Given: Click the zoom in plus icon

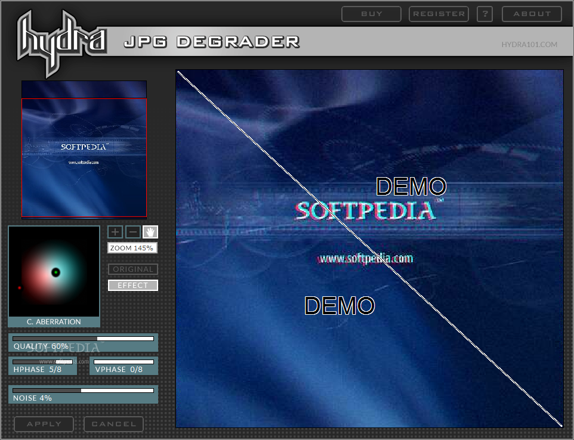Looking at the screenshot, I should (x=115, y=232).
